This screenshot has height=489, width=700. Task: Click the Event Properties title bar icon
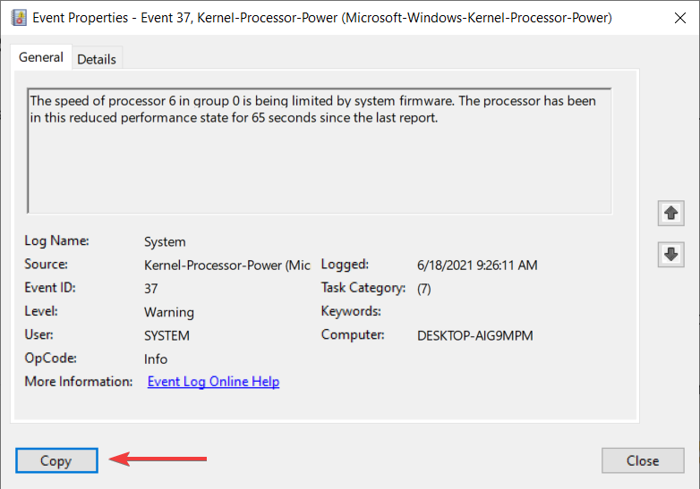click(19, 18)
